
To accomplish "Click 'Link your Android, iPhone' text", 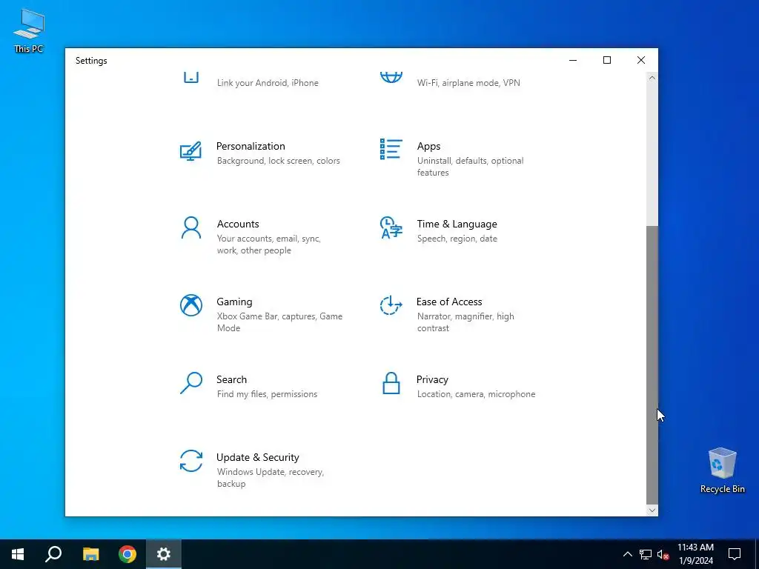I will [268, 83].
